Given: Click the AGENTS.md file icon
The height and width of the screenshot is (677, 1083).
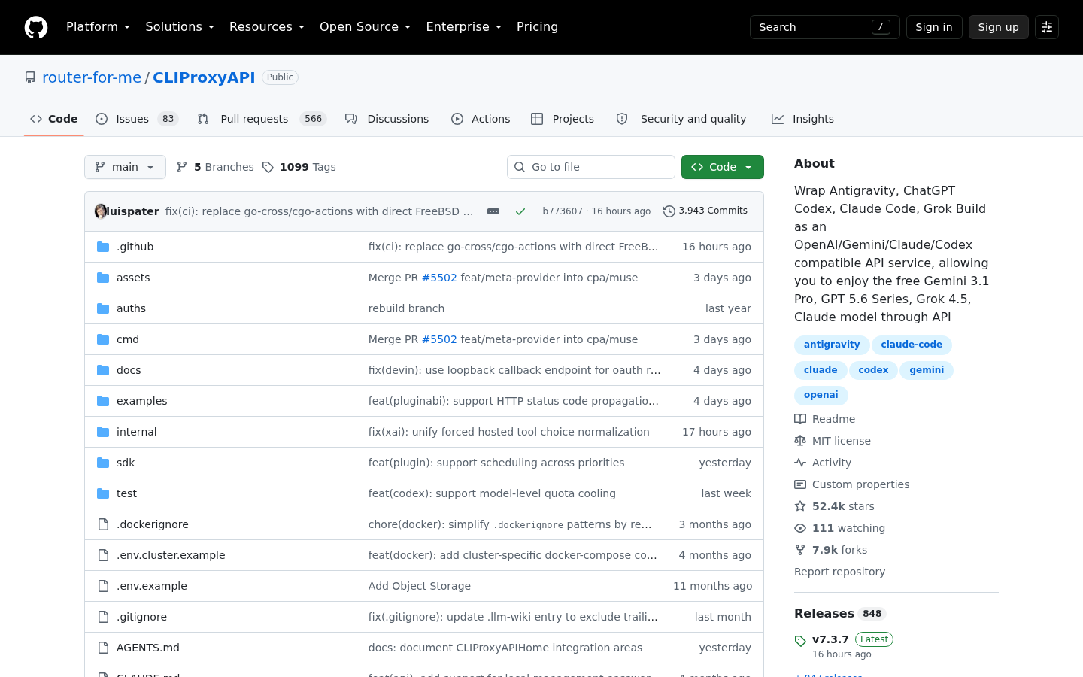Looking at the screenshot, I should [103, 648].
